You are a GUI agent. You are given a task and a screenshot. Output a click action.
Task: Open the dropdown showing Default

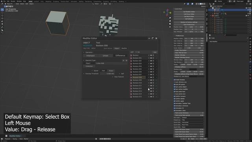pyautogui.click(x=193, y=118)
